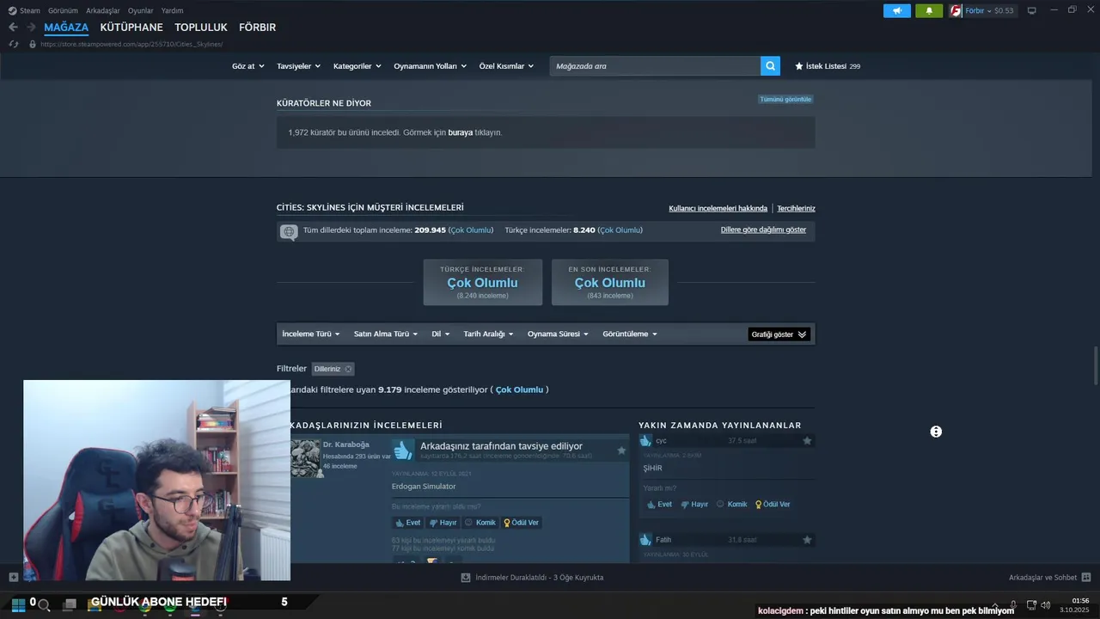Open the Görünüm menu
The height and width of the screenshot is (619, 1100).
63,11
